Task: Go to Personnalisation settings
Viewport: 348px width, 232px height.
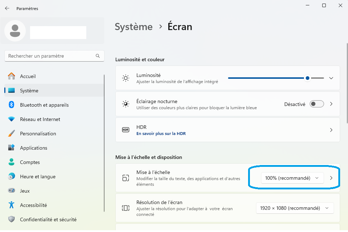Action: coord(54,134)
